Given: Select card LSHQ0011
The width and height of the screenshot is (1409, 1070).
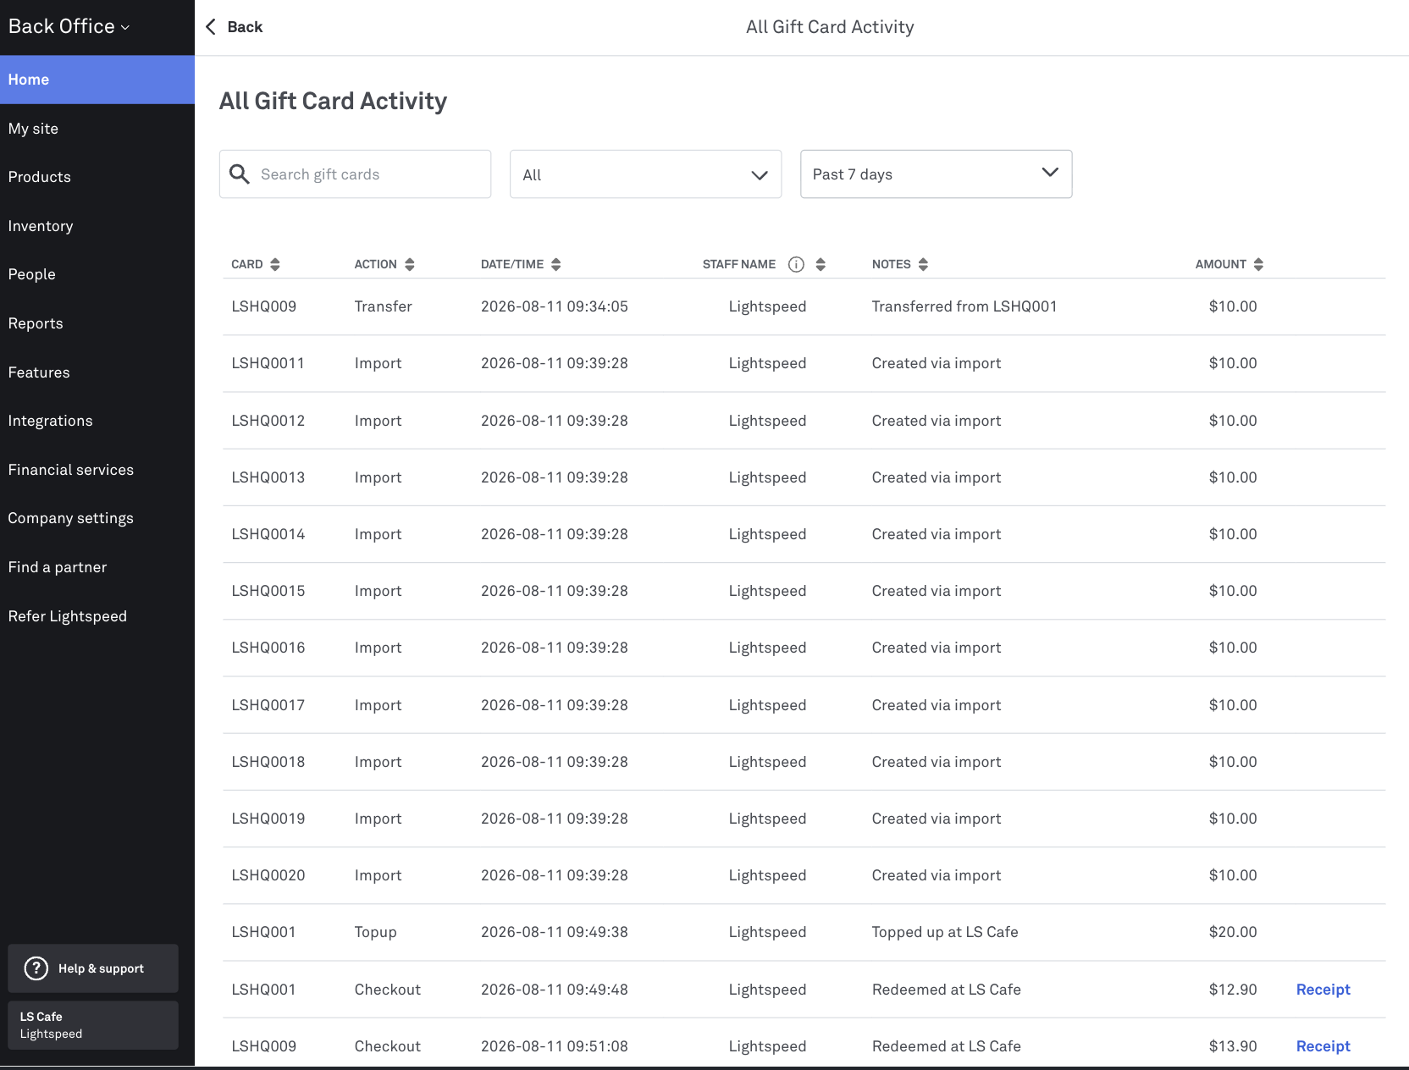Looking at the screenshot, I should point(268,363).
